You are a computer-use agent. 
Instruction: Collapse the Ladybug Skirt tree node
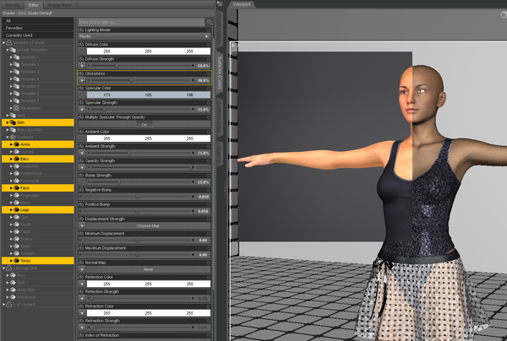click(4, 268)
